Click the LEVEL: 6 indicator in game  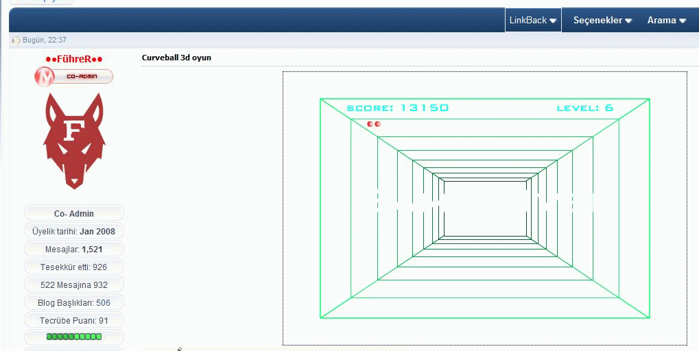pyautogui.click(x=585, y=108)
